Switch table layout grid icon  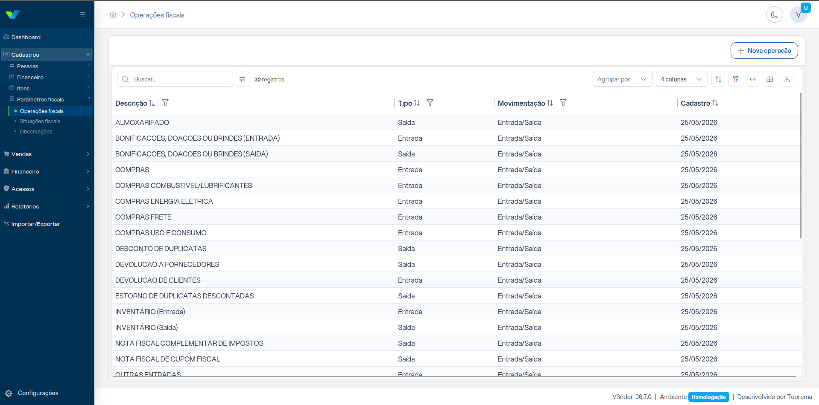pyautogui.click(x=769, y=79)
